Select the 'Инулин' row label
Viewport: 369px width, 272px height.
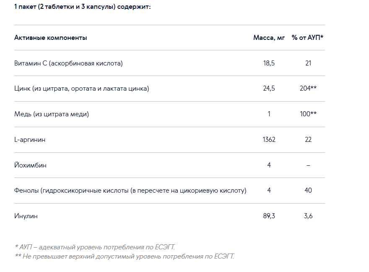point(26,216)
